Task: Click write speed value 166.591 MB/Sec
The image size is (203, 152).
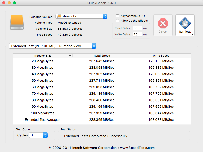Action: [161, 100]
